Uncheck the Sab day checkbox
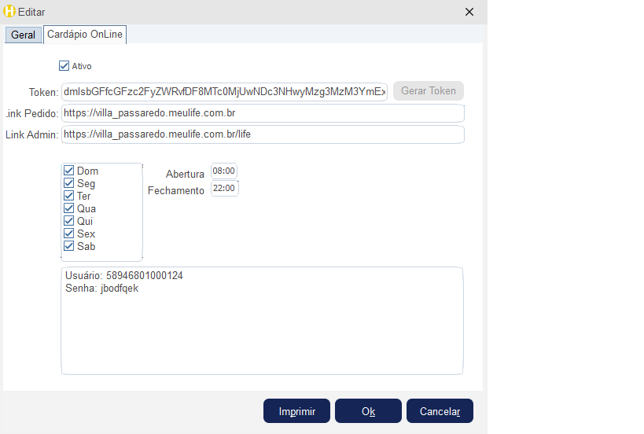644x434 pixels. click(x=69, y=246)
